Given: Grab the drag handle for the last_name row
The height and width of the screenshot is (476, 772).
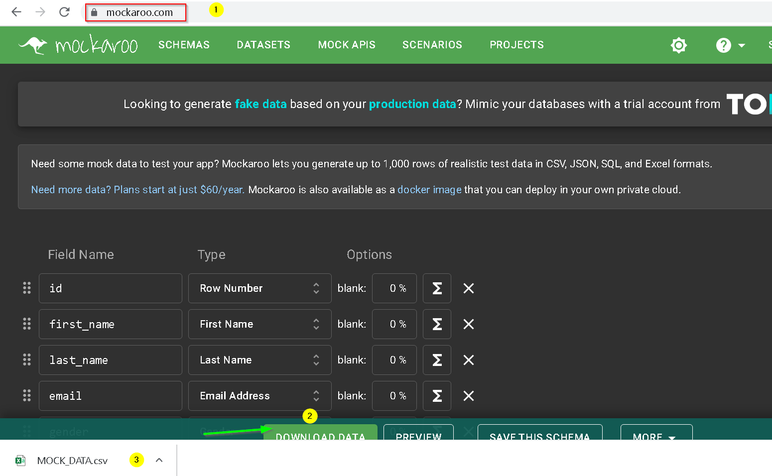Looking at the screenshot, I should click(x=27, y=359).
